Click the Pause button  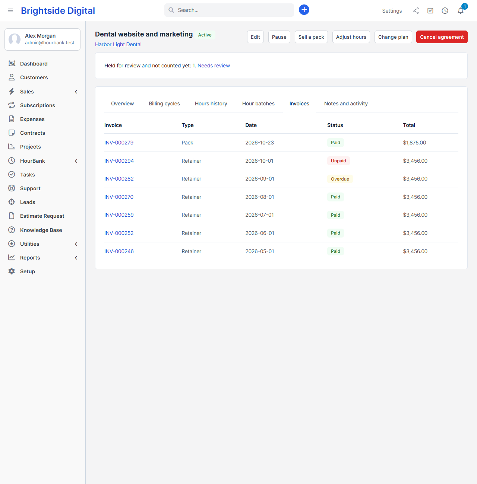tap(279, 37)
